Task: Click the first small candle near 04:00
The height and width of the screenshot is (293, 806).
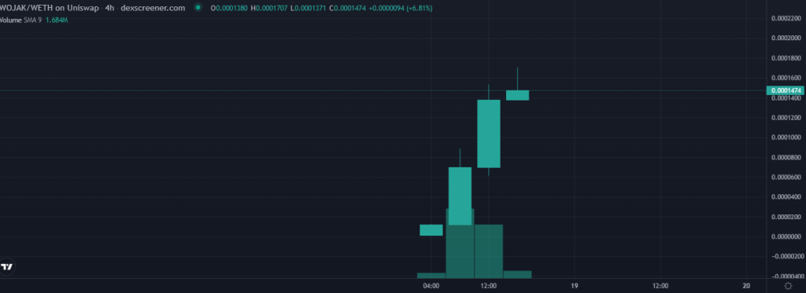Action: (x=431, y=230)
